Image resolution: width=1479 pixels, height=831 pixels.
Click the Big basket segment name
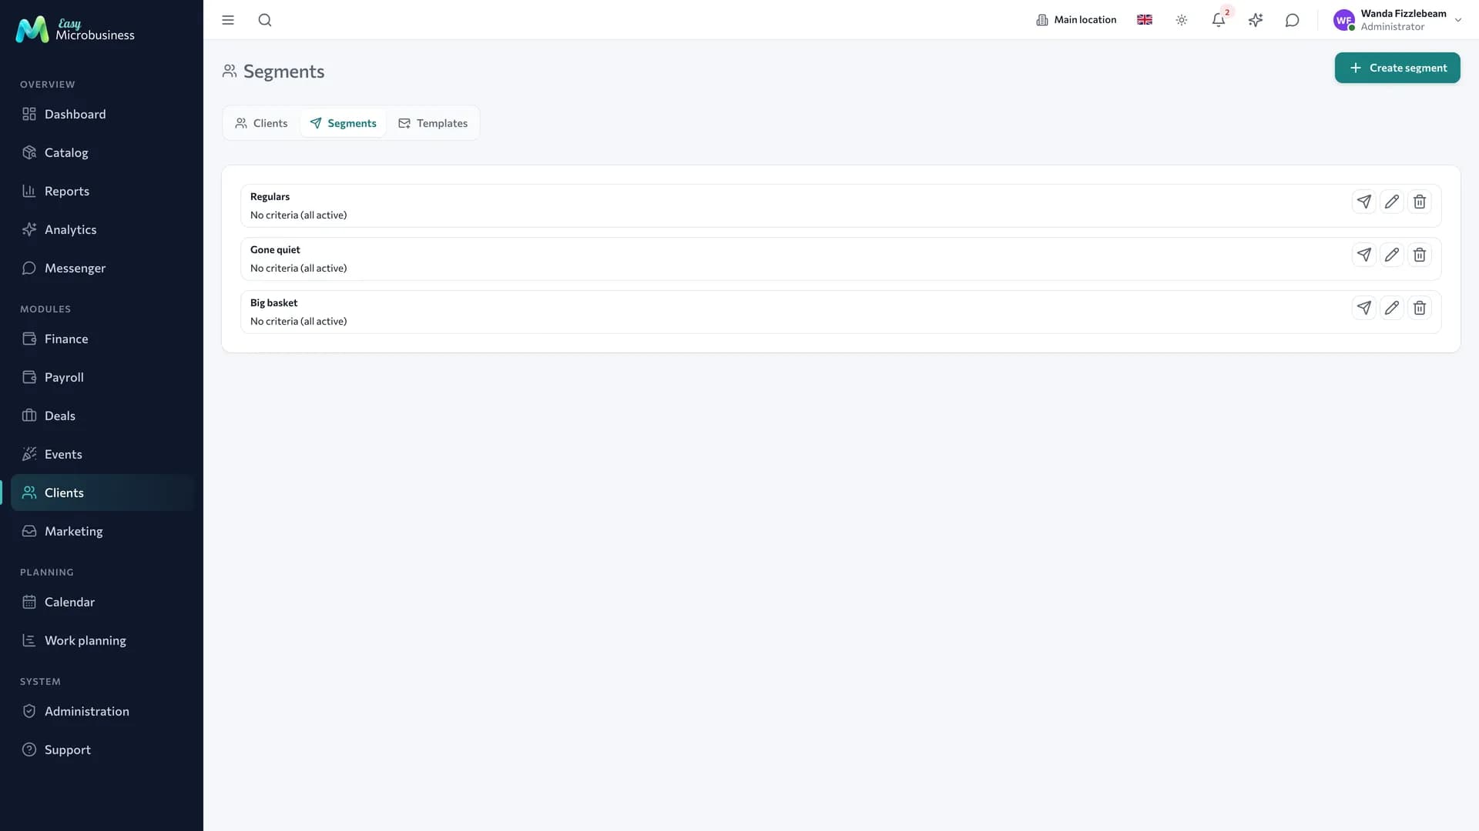pyautogui.click(x=273, y=303)
